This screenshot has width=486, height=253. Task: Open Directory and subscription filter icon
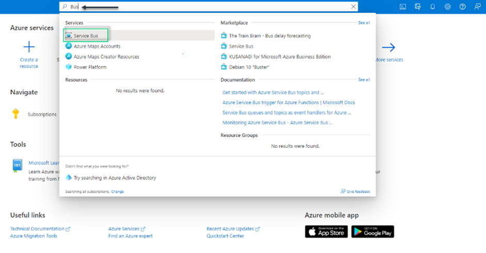click(x=417, y=7)
